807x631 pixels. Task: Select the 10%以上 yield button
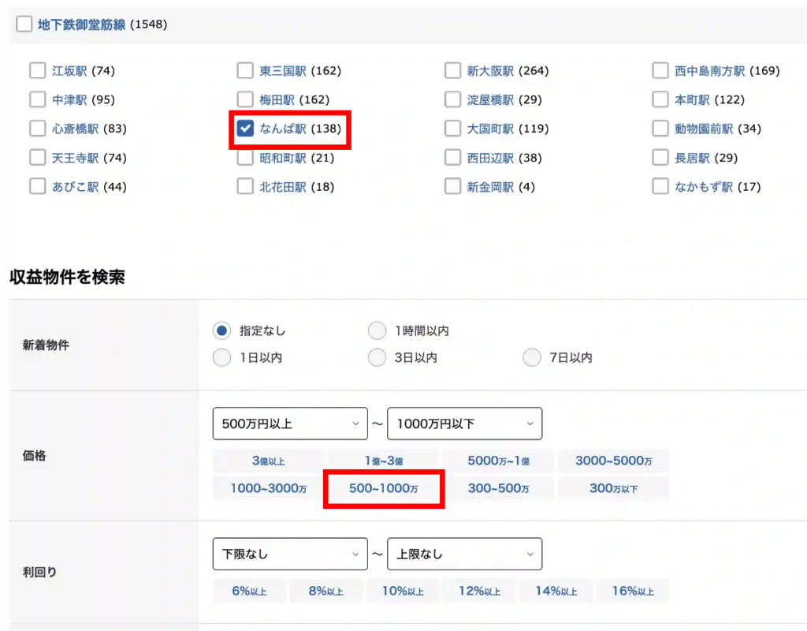pyautogui.click(x=403, y=591)
